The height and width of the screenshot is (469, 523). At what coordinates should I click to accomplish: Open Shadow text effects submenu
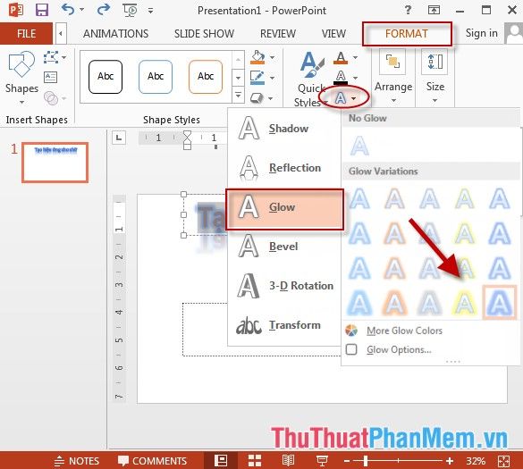click(284, 129)
